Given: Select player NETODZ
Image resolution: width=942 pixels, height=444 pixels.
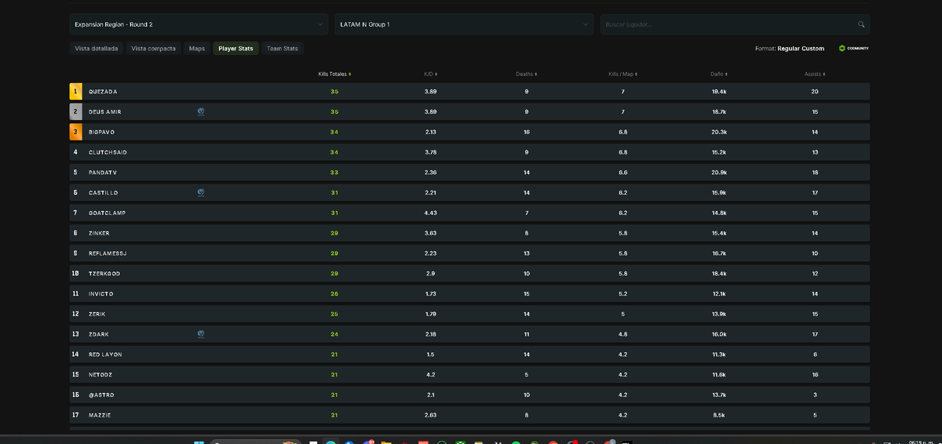Looking at the screenshot, I should tap(101, 375).
